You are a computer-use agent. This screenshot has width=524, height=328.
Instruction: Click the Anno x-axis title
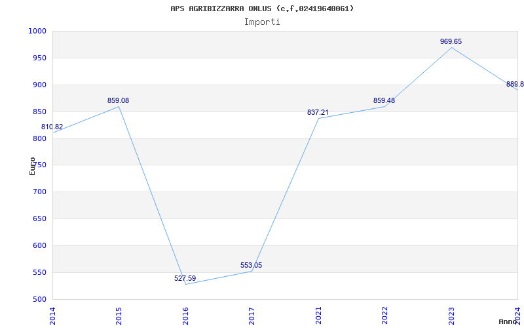click(x=508, y=321)
